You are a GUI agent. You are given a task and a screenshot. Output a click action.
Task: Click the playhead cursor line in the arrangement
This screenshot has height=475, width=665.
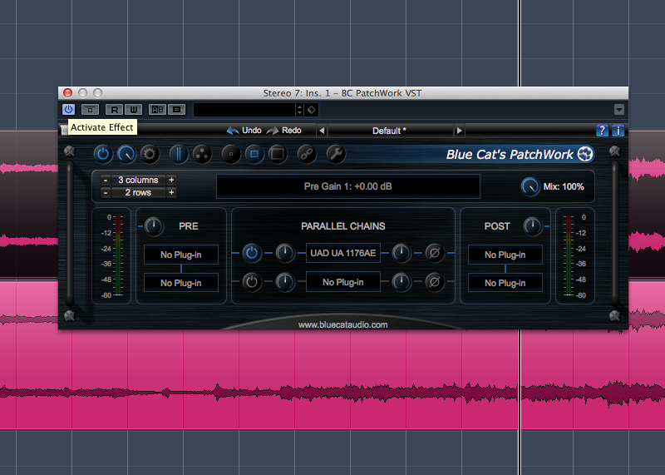pyautogui.click(x=519, y=42)
